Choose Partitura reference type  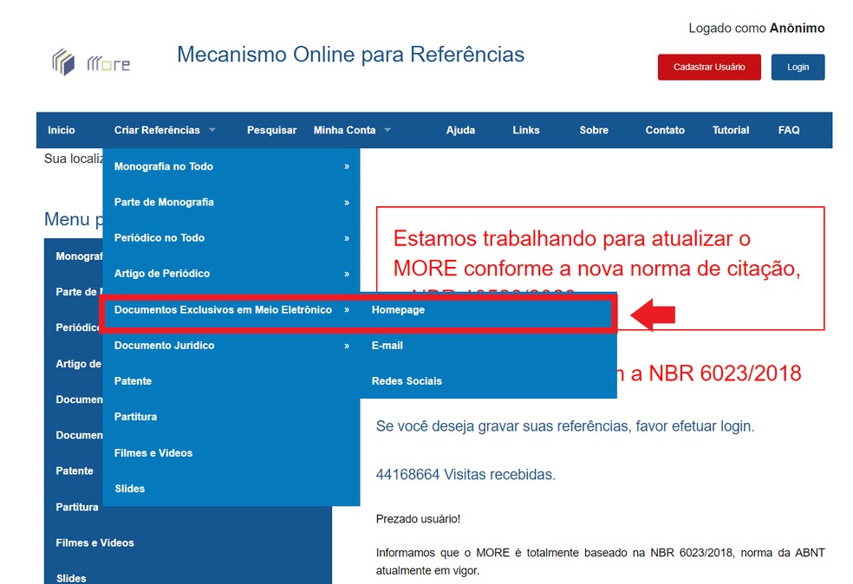tap(136, 417)
